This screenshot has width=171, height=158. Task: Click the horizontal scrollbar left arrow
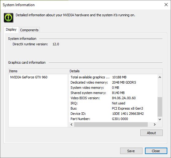pos(71,124)
